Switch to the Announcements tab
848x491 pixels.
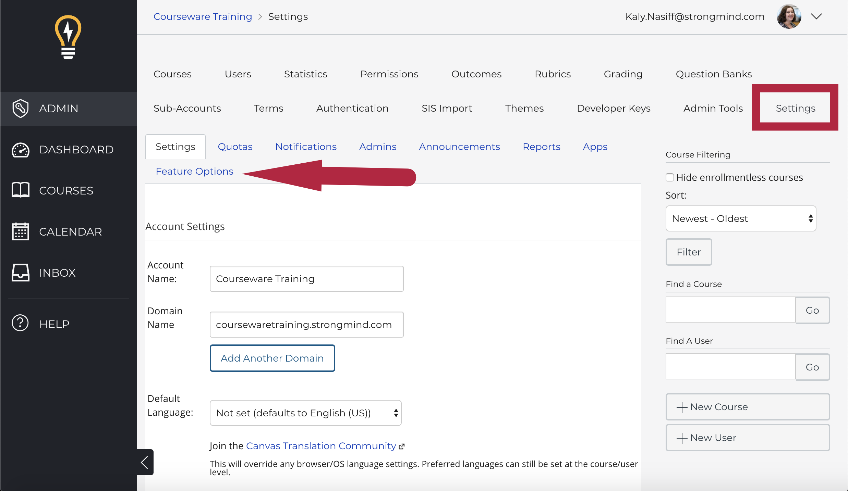click(459, 147)
